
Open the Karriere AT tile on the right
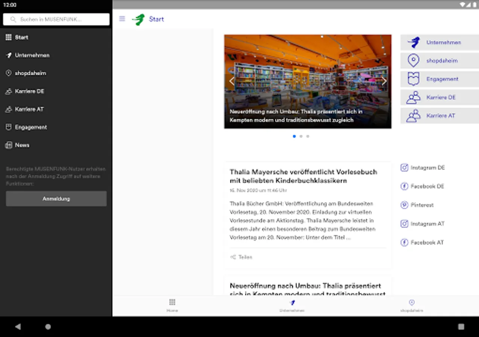[x=440, y=116]
